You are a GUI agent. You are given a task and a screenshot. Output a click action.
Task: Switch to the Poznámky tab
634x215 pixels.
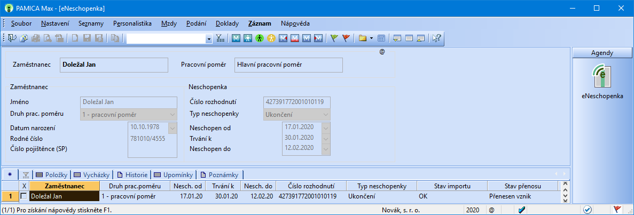point(221,174)
